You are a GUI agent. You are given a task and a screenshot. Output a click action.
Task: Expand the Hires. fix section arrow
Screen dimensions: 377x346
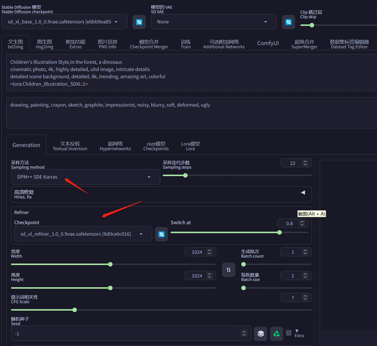[x=303, y=193]
